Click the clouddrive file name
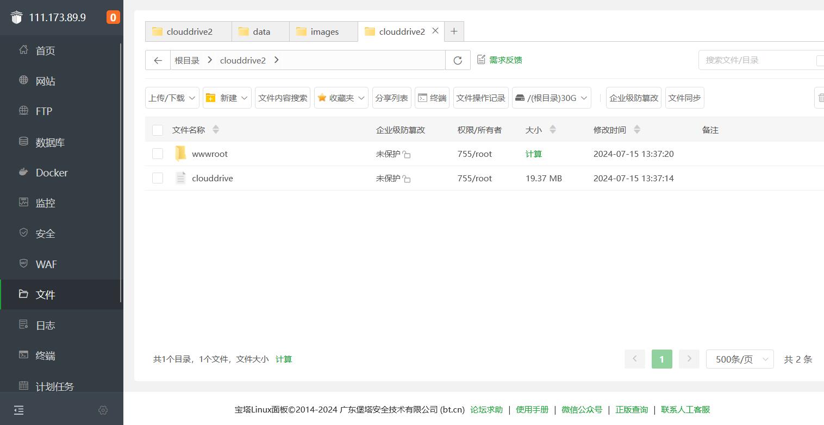Screen dimensions: 824x425 click(x=213, y=179)
